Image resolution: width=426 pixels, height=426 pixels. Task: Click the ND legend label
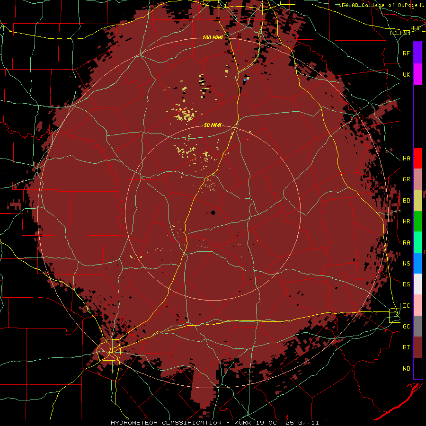click(406, 369)
